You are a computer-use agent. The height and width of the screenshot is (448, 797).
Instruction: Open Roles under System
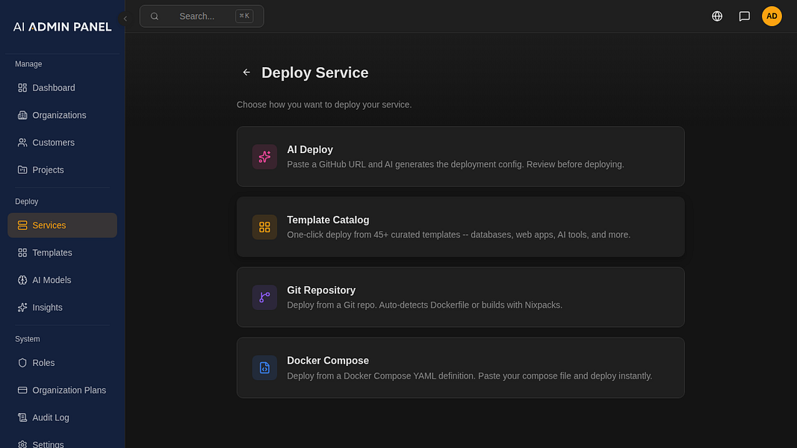click(x=62, y=363)
